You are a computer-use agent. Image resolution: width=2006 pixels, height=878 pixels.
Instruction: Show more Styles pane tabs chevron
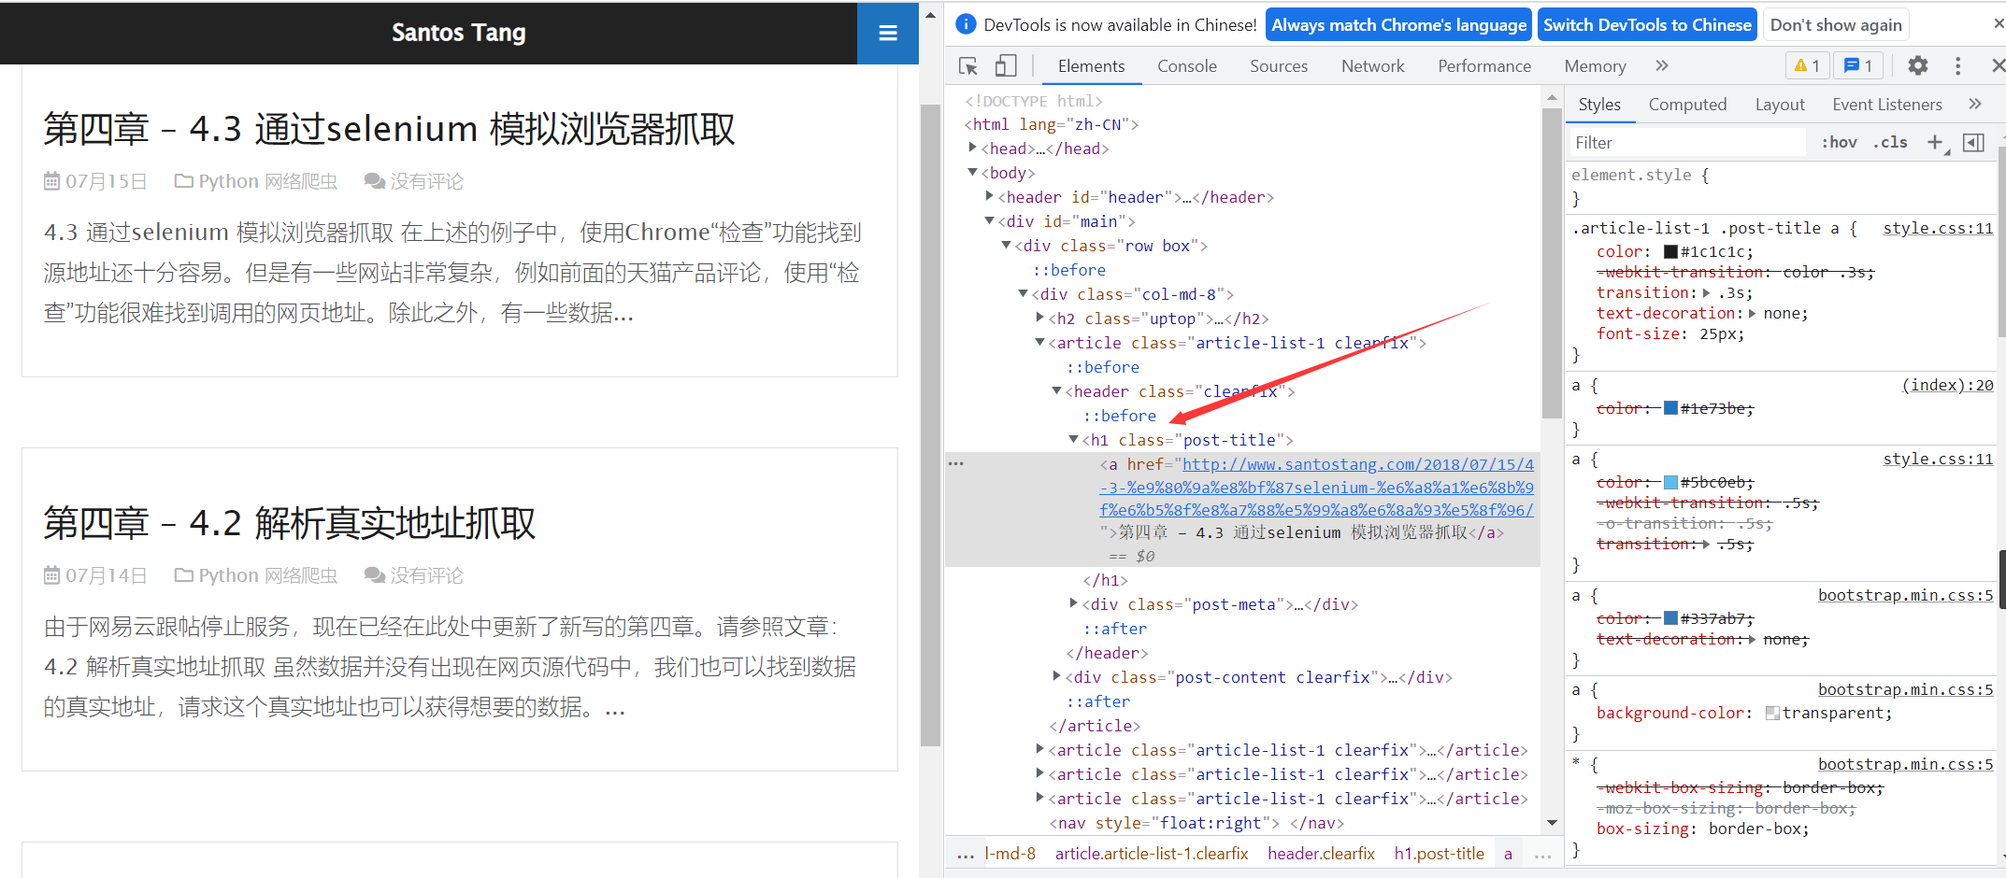pyautogui.click(x=1975, y=104)
